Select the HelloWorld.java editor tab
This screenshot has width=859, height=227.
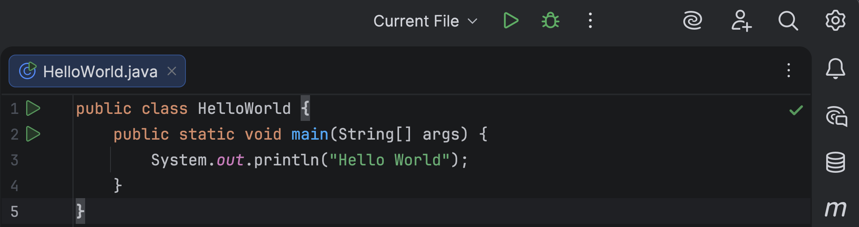pyautogui.click(x=100, y=72)
